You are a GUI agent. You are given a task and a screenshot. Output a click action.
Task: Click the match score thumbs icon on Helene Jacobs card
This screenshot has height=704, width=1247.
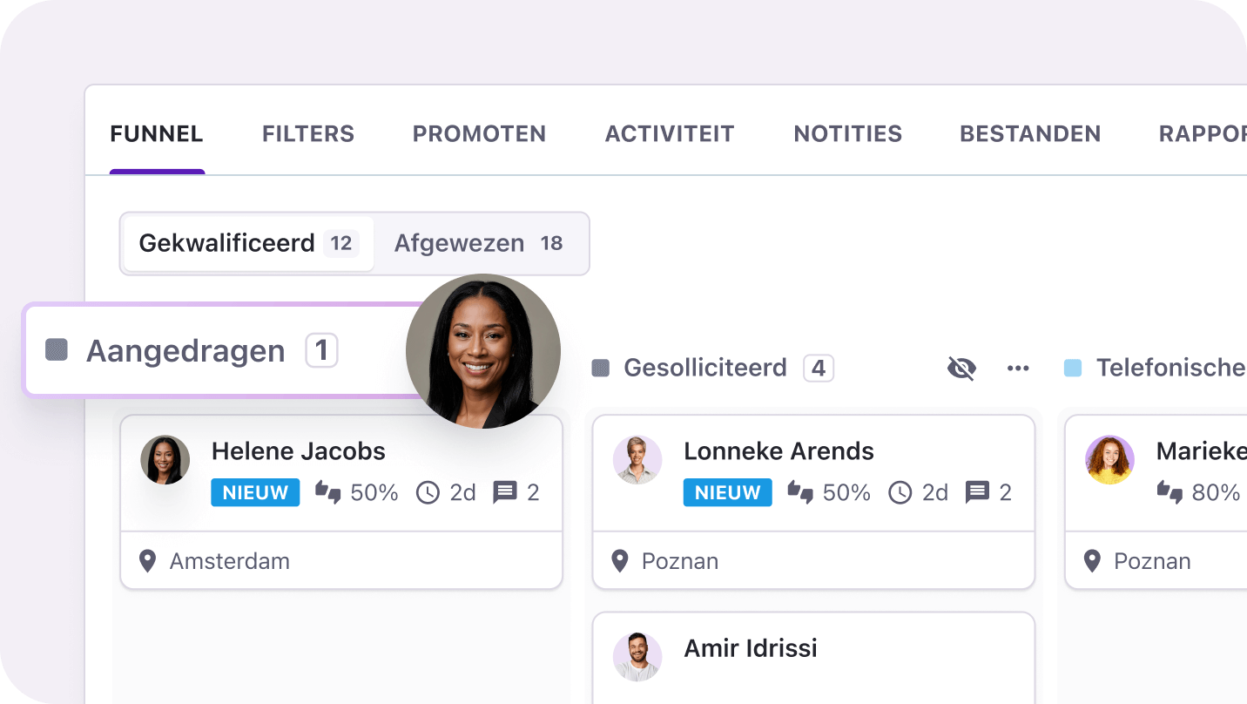tap(328, 492)
